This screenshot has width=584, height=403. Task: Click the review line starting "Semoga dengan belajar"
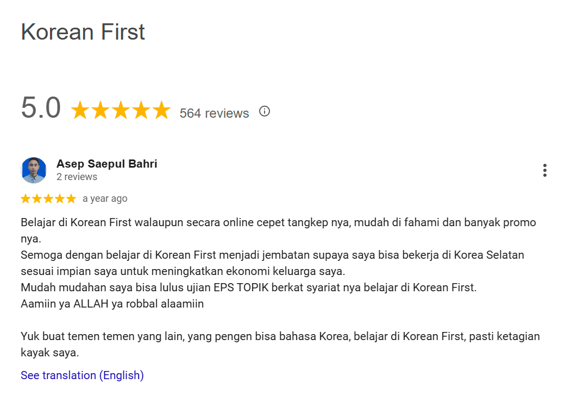pos(272,255)
